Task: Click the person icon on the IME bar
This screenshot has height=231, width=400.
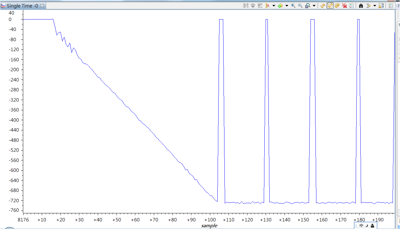Action: (x=372, y=226)
